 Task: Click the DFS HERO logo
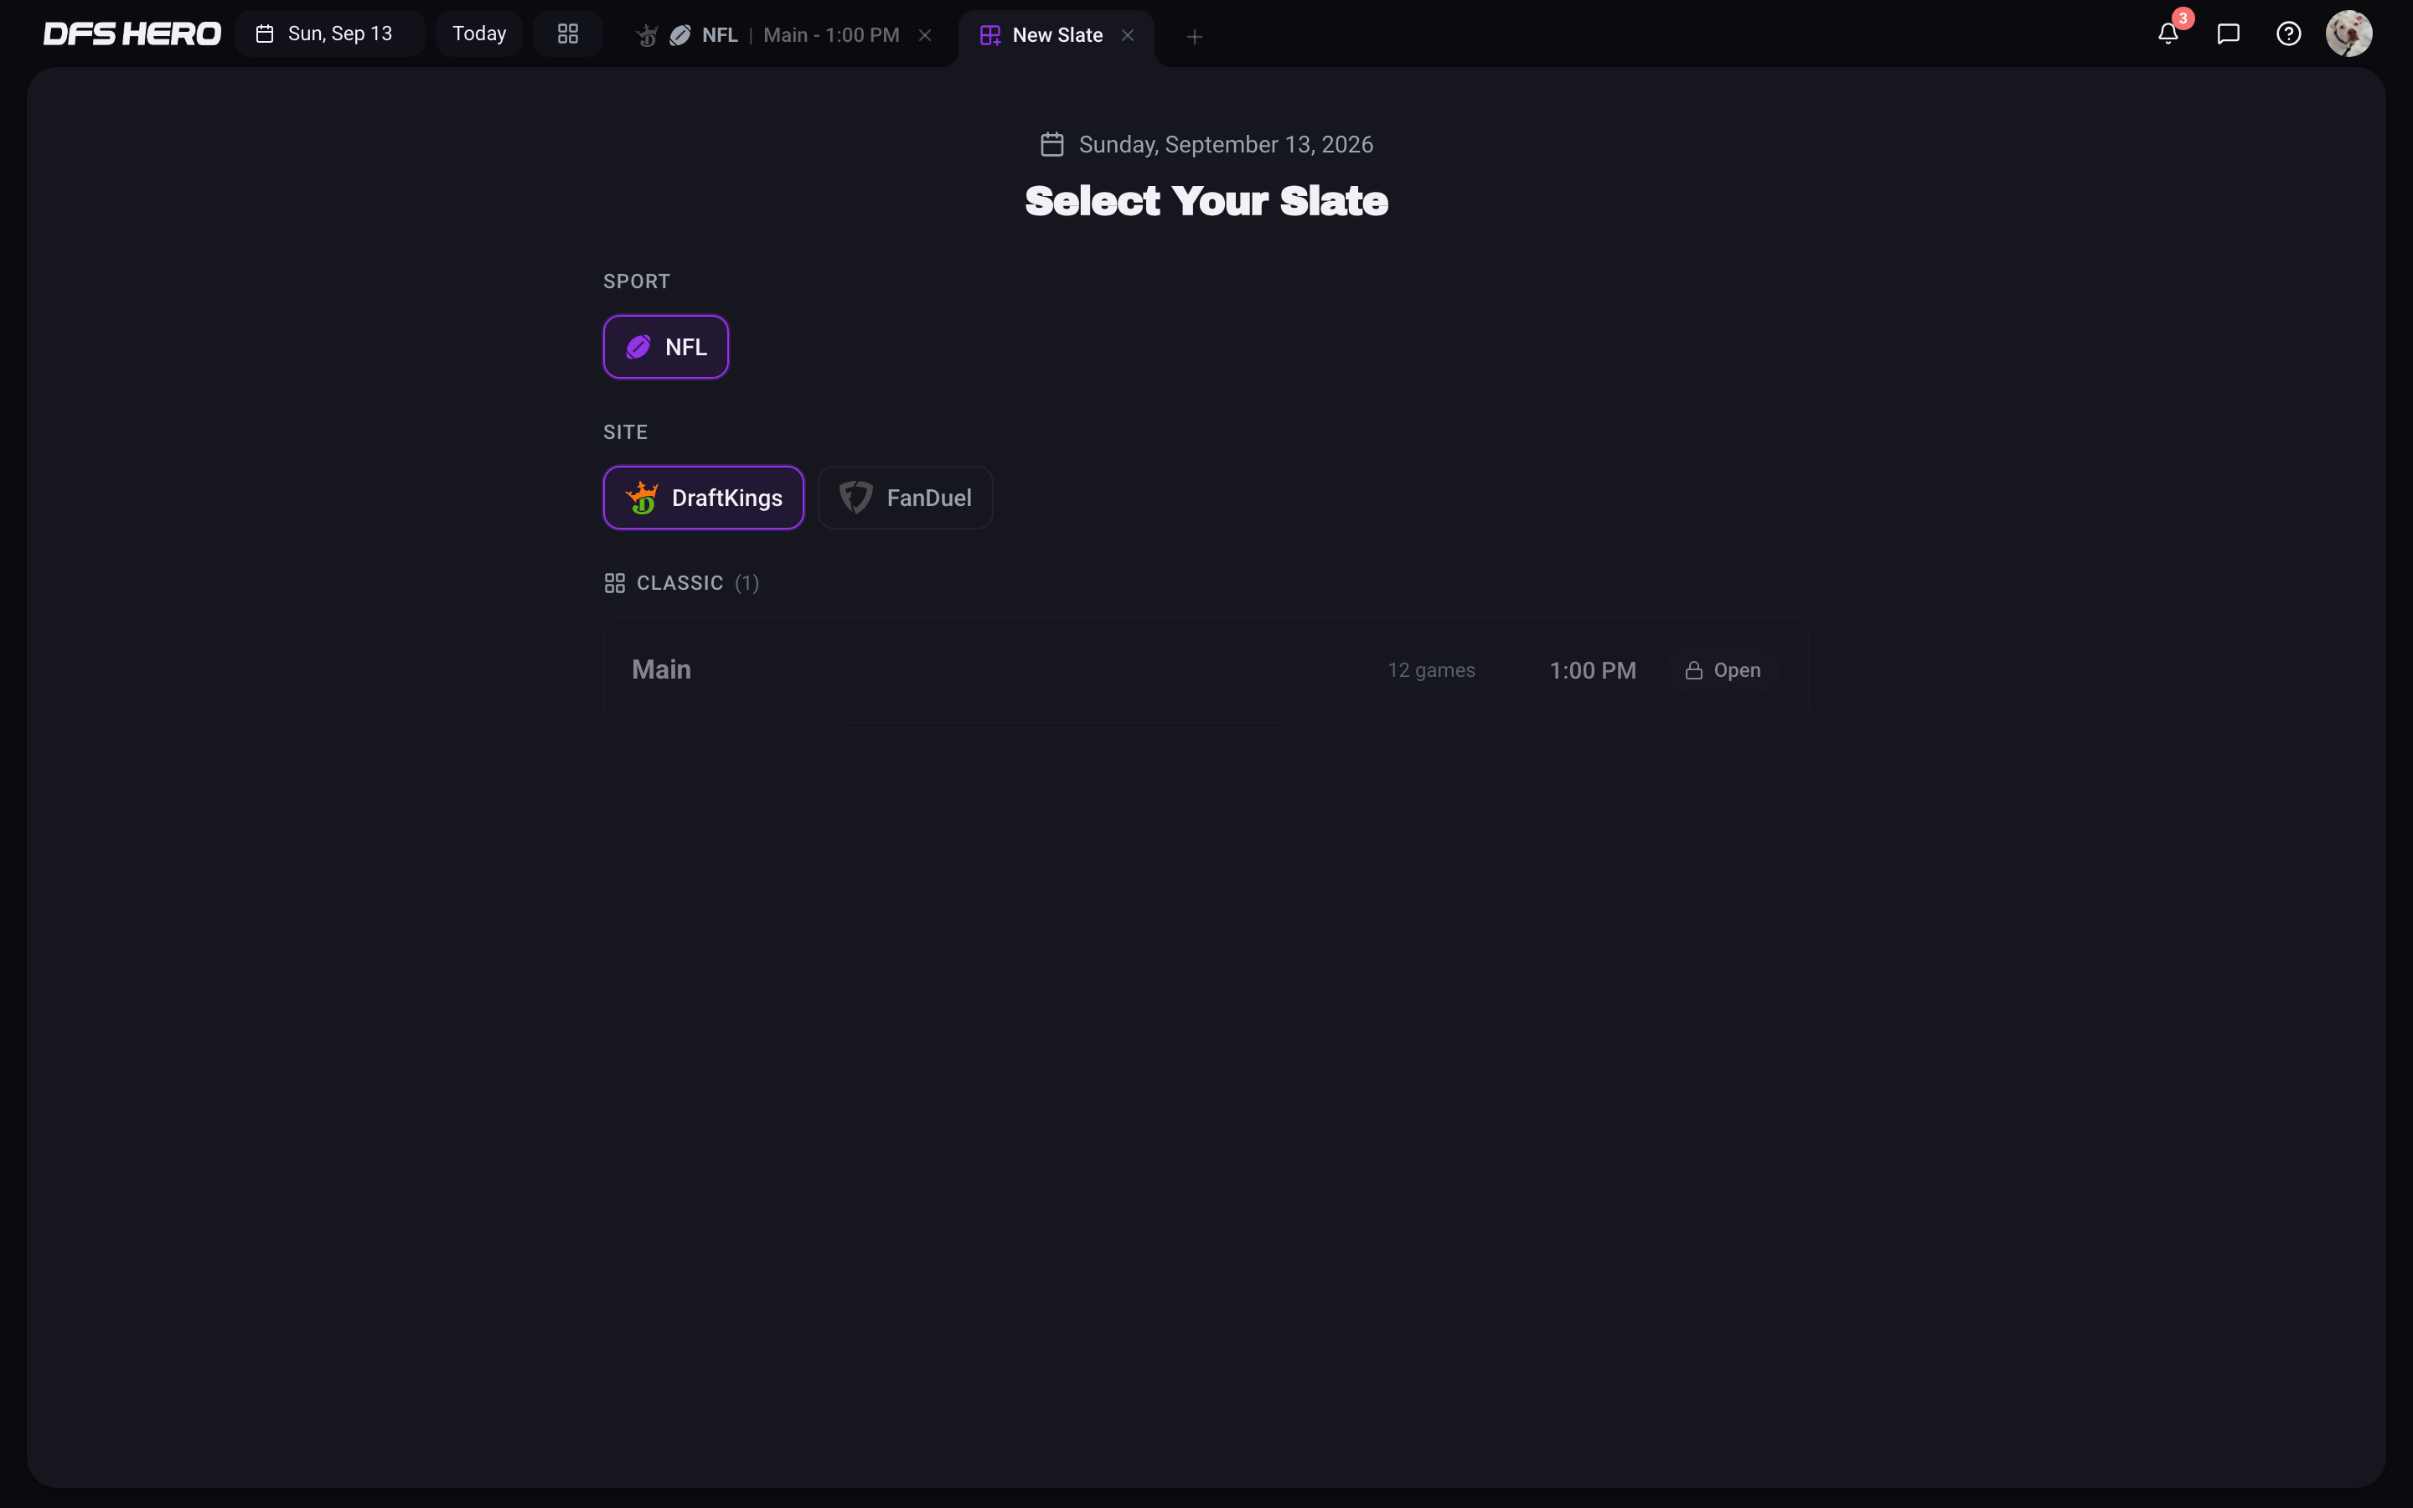132,34
